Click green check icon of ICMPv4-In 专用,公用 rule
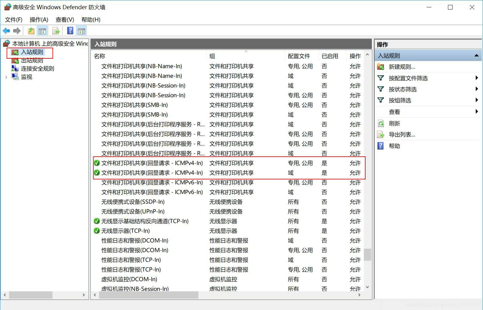483x310 pixels. pyautogui.click(x=97, y=163)
